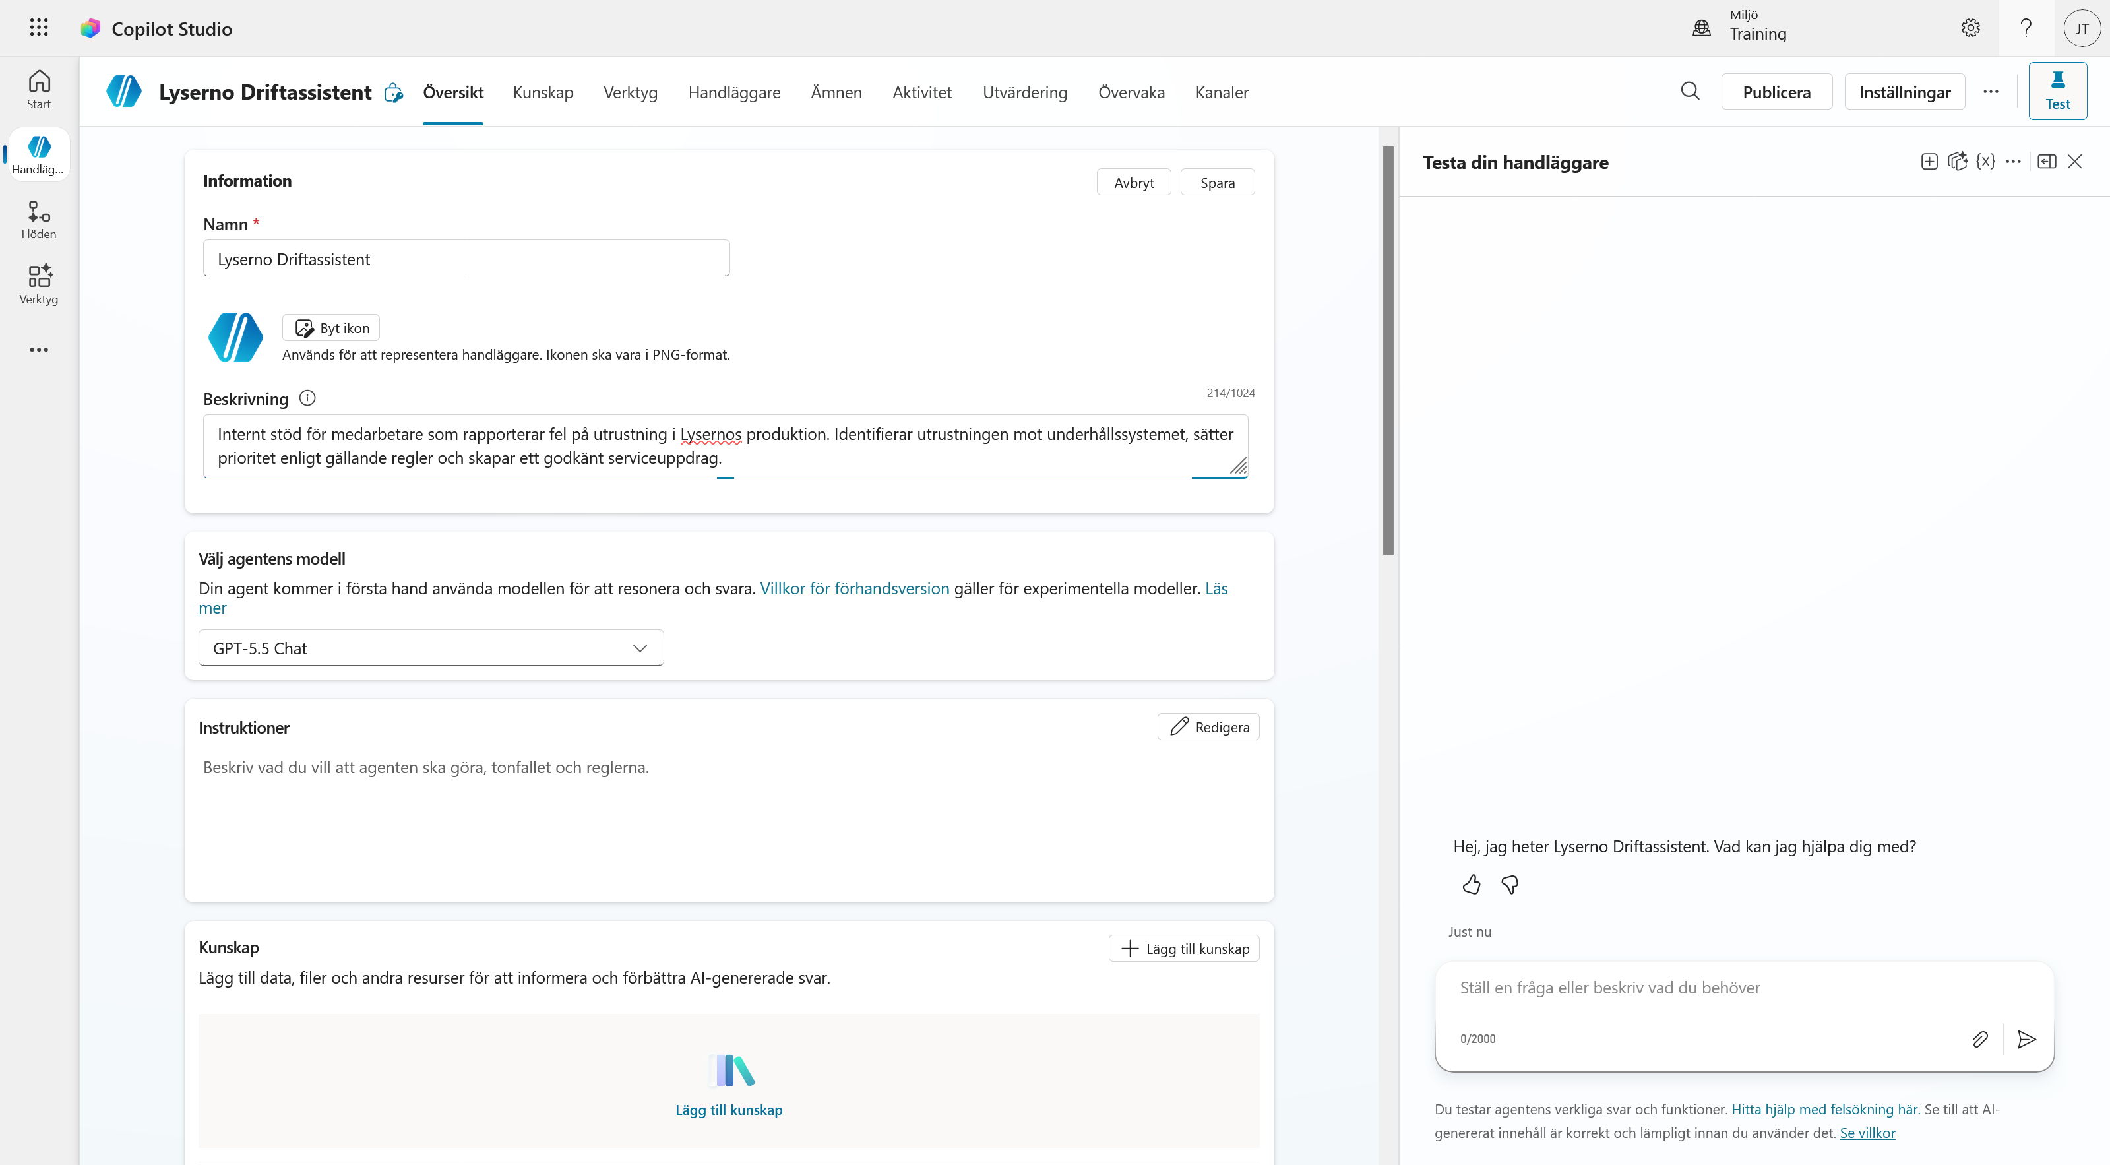
Task: Click into the Namn input field
Action: 466,258
